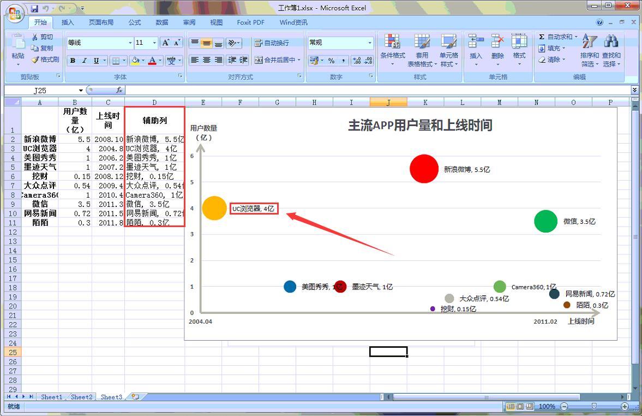The image size is (642, 416).
Task: Click percent style icon
Action: point(331,61)
